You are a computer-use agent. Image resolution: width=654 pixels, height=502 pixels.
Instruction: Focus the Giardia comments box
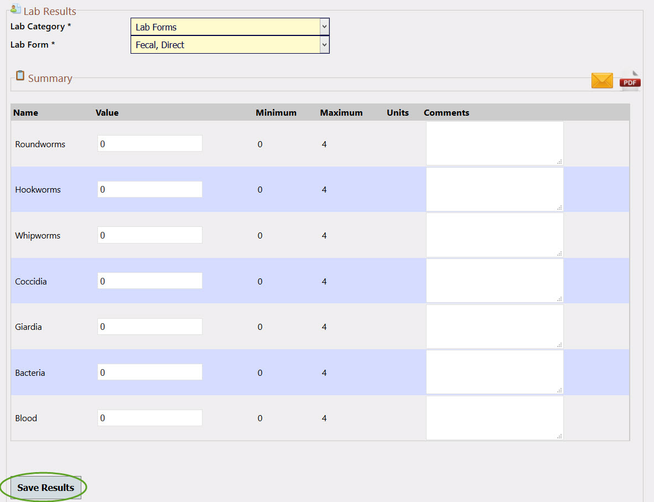point(495,327)
